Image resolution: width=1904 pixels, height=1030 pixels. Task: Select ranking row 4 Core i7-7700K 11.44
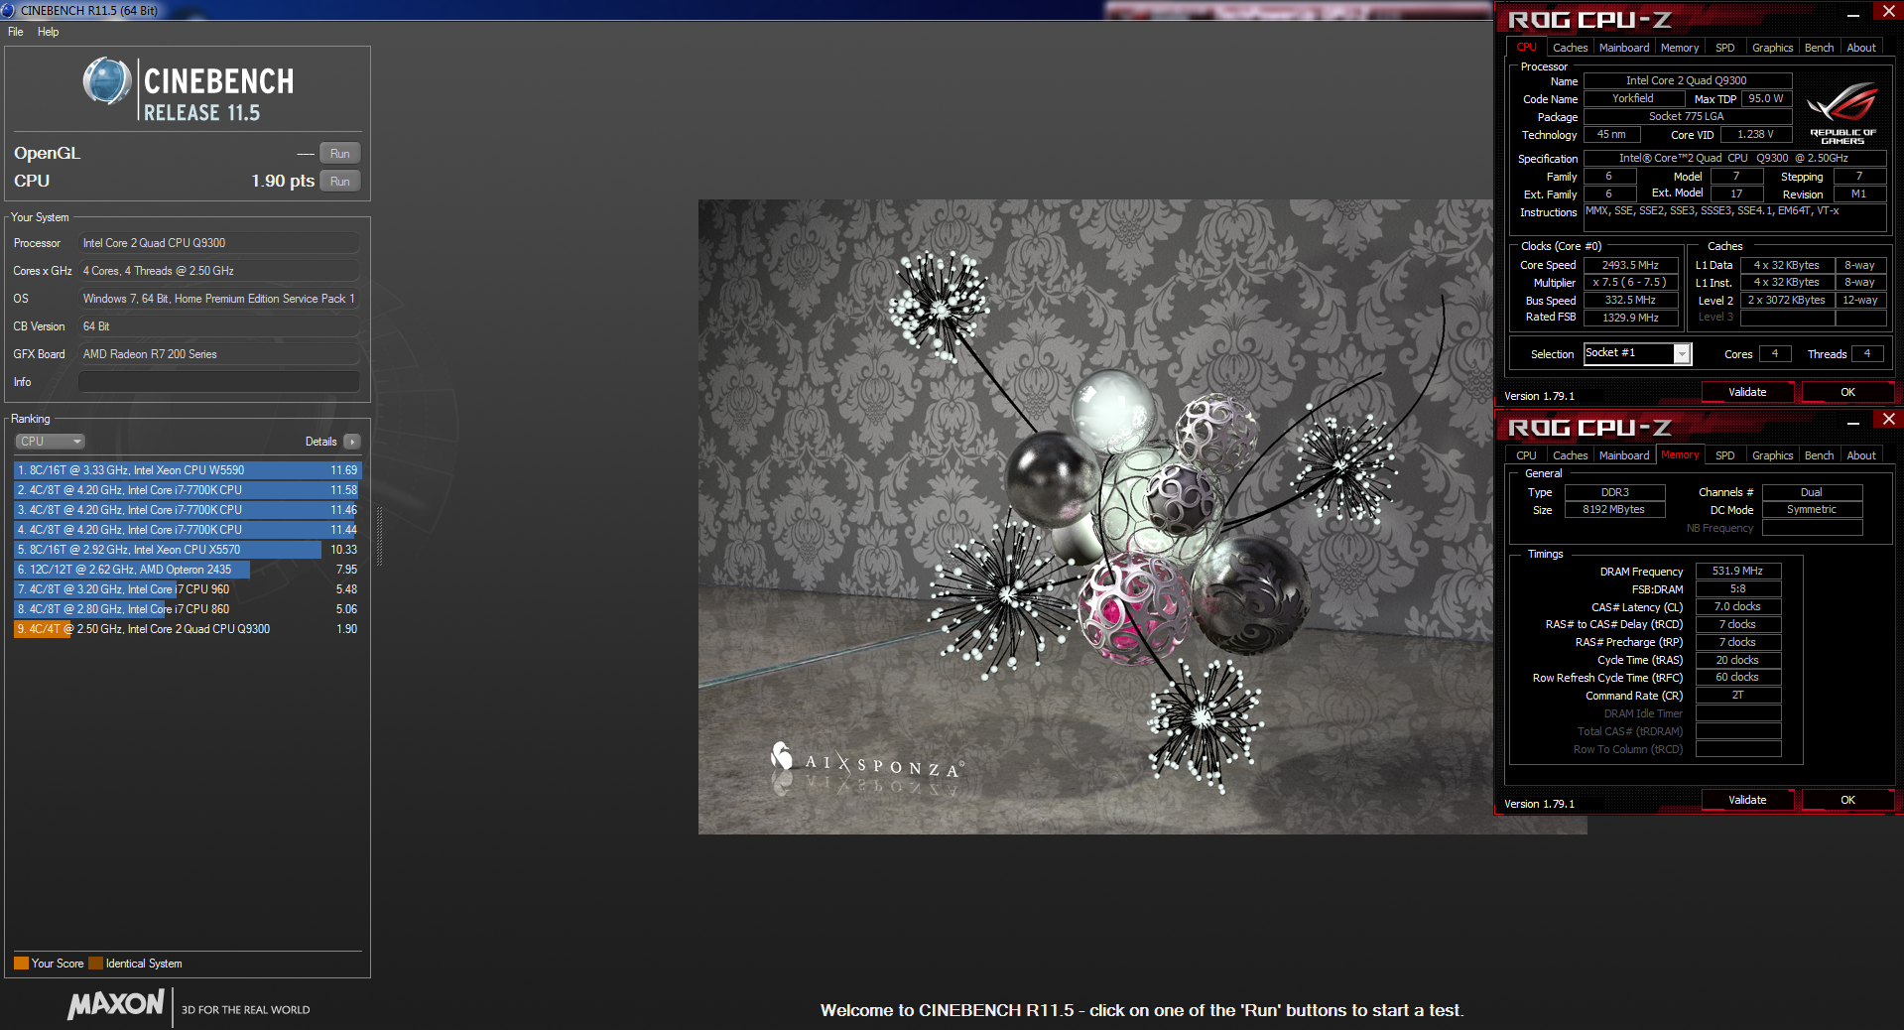188,530
